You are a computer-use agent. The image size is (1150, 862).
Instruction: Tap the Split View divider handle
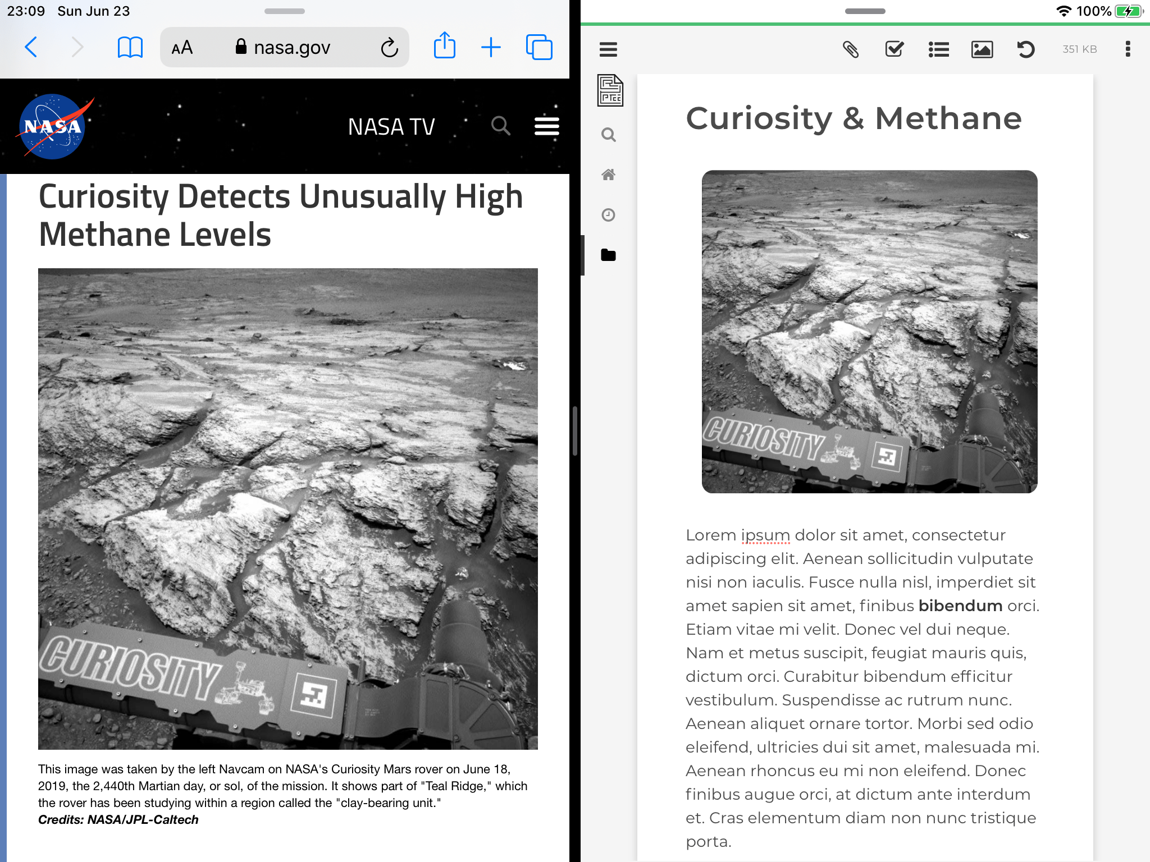click(x=575, y=431)
